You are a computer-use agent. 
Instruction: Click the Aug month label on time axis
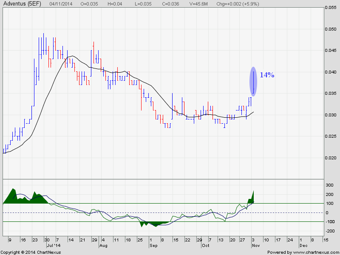103,246
